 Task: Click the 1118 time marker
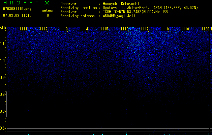pos(165,29)
